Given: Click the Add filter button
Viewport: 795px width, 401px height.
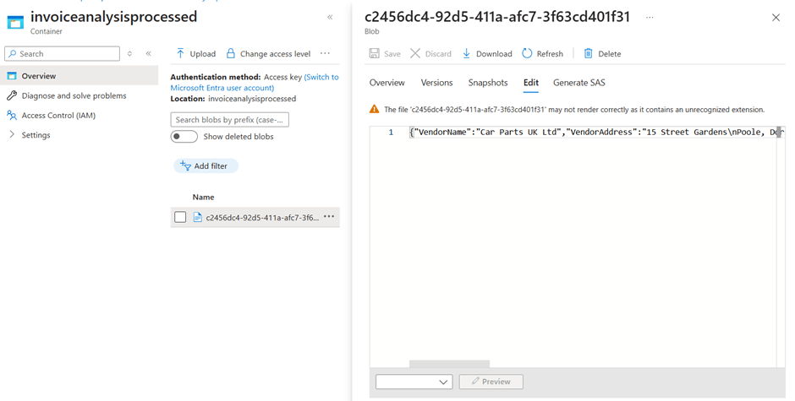Looking at the screenshot, I should tap(206, 166).
